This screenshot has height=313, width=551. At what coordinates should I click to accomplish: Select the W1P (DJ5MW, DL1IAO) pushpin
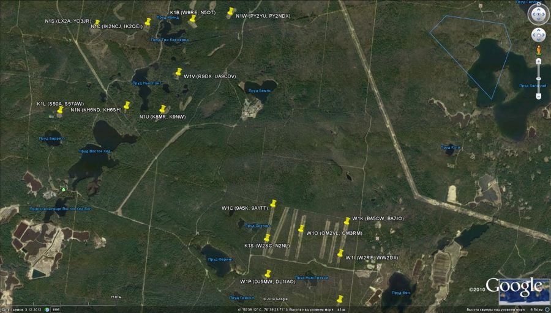click(266, 274)
